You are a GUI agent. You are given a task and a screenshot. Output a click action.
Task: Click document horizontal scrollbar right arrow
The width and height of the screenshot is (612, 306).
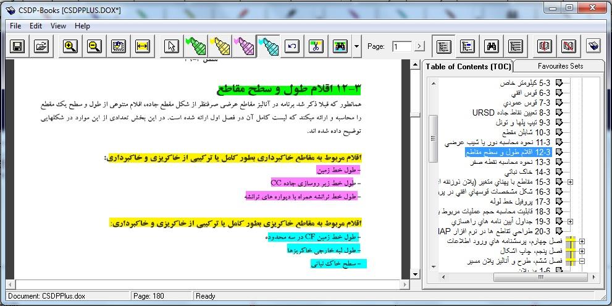click(x=405, y=285)
